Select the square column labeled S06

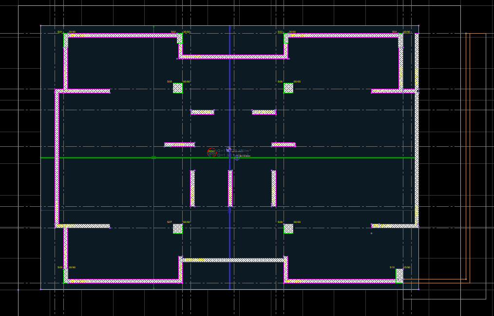288,88
